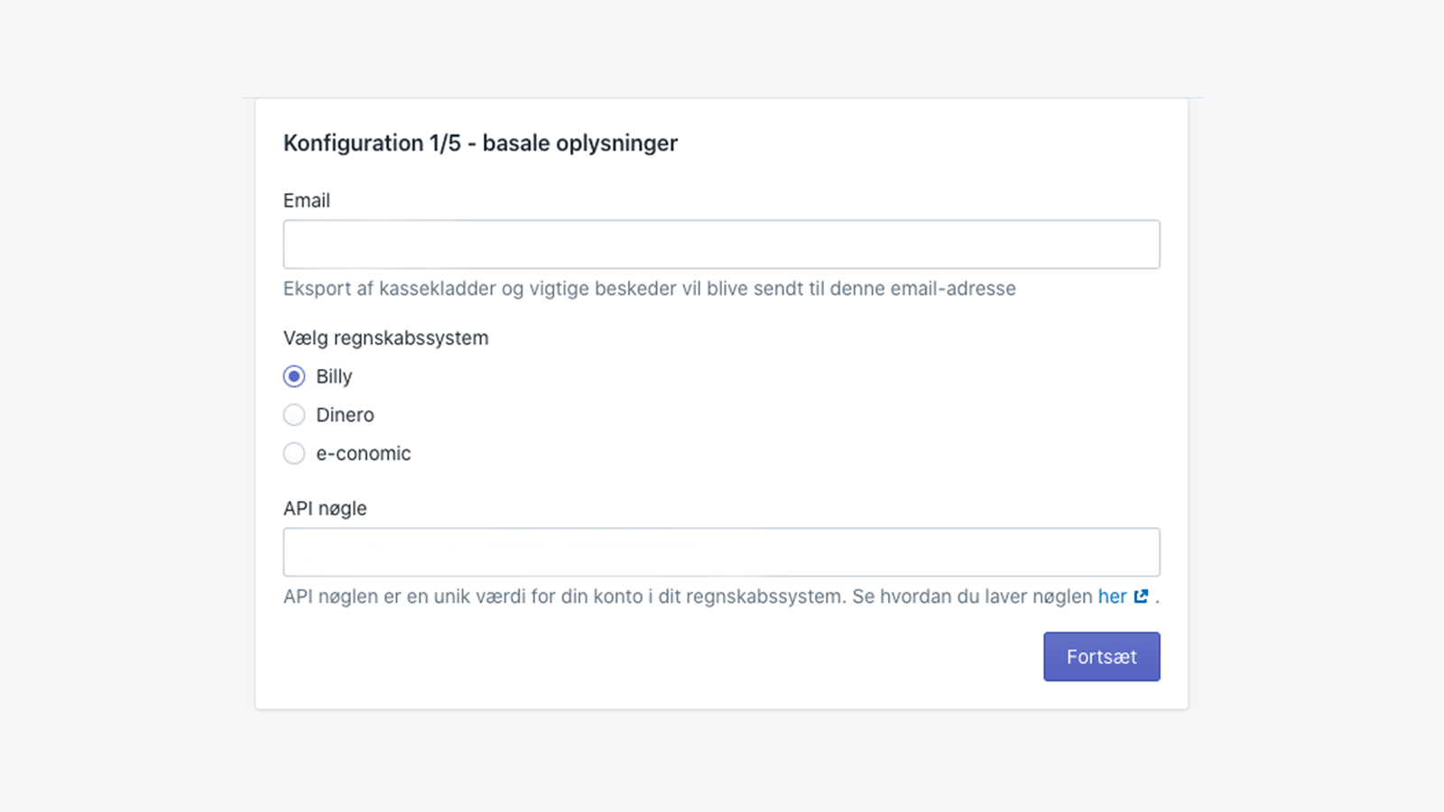Click the Dinero option label

(x=344, y=415)
